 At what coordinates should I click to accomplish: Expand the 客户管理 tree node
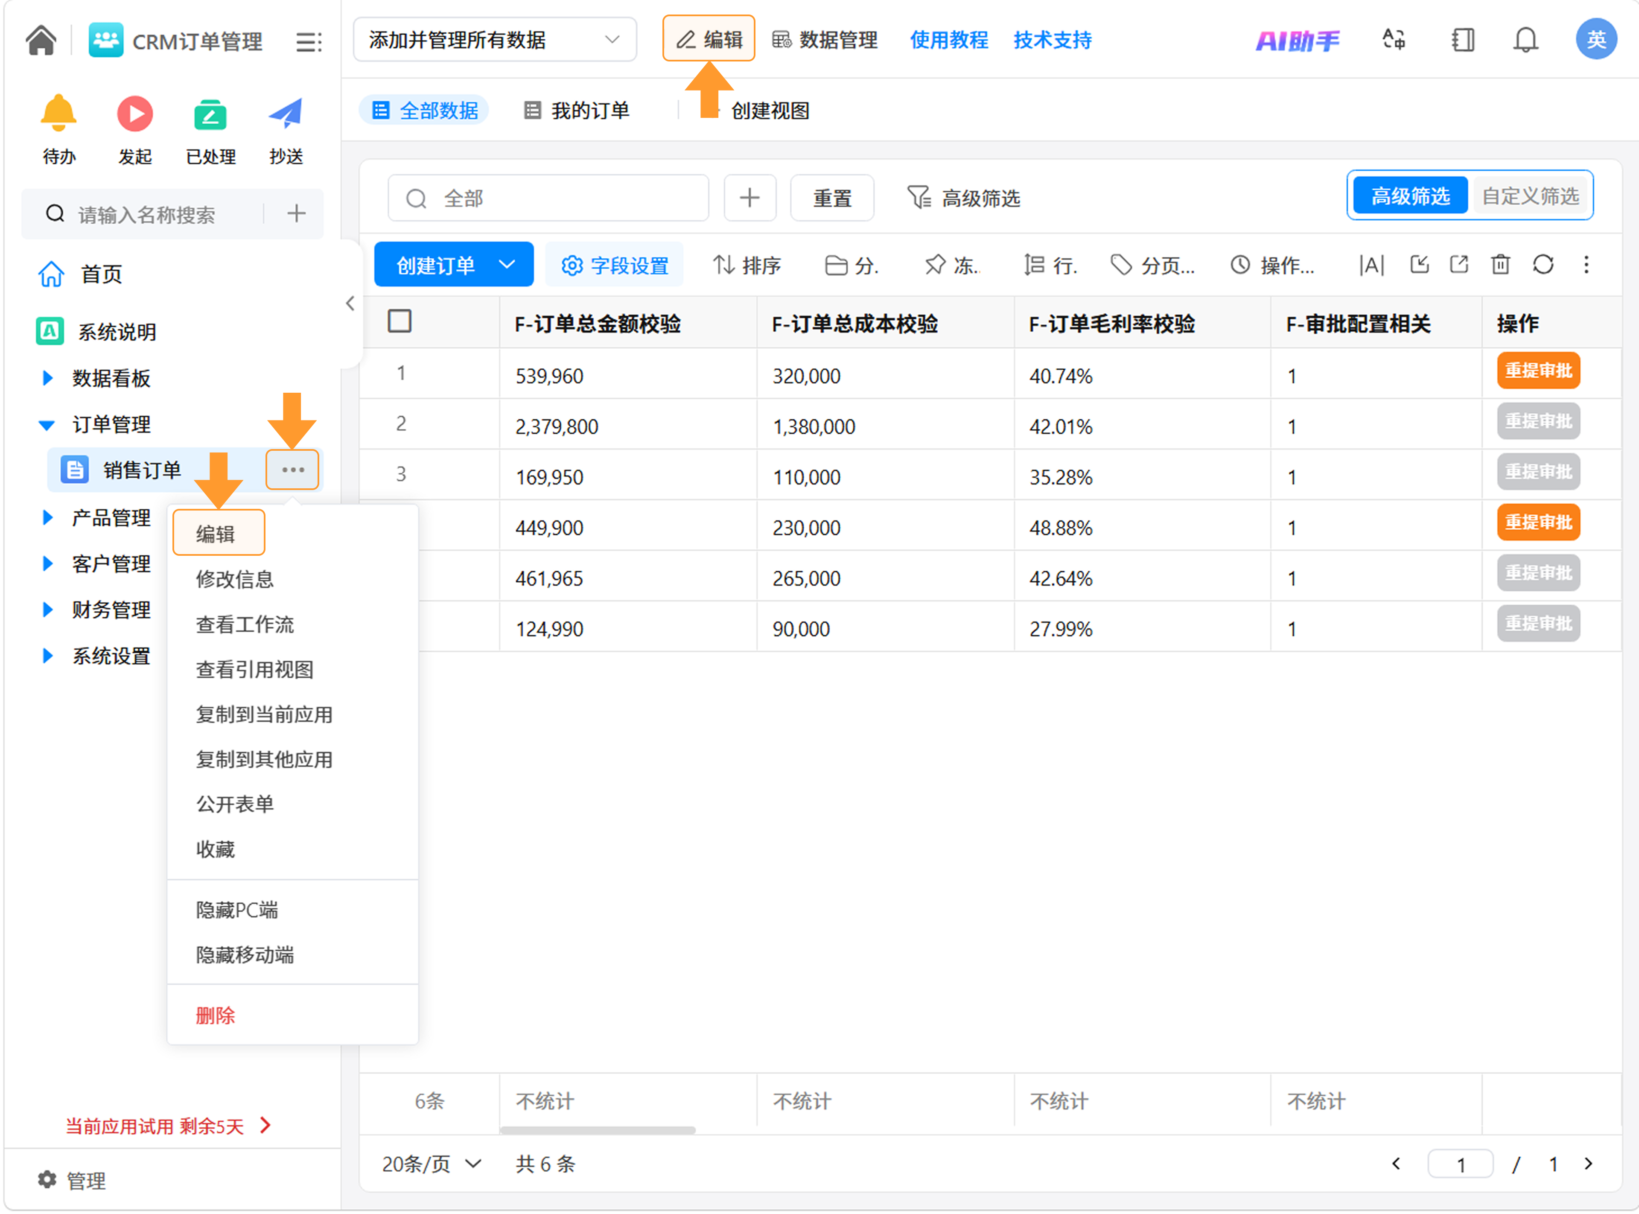pos(48,563)
